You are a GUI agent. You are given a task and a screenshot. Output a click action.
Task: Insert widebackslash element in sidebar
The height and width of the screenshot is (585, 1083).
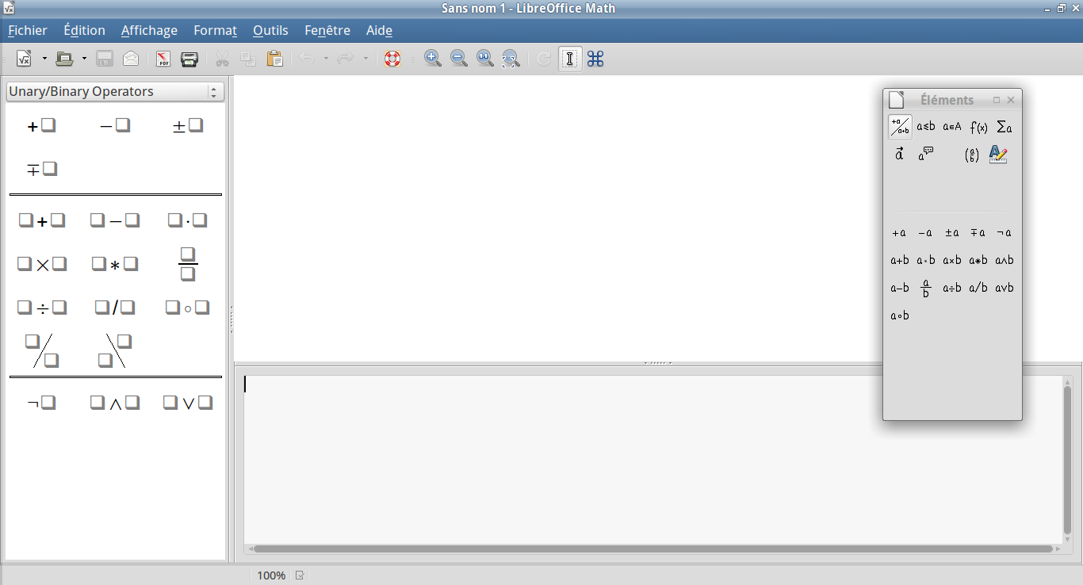pos(115,351)
